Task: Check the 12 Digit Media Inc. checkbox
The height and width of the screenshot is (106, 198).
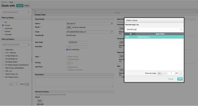Action: click(x=3, y=56)
